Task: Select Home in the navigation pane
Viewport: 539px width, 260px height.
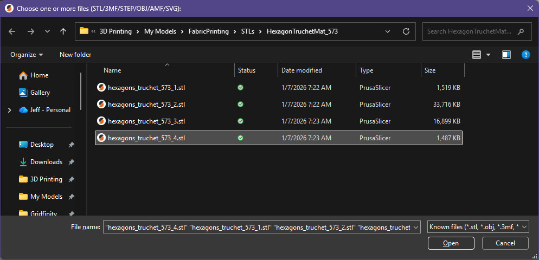Action: coord(34,75)
